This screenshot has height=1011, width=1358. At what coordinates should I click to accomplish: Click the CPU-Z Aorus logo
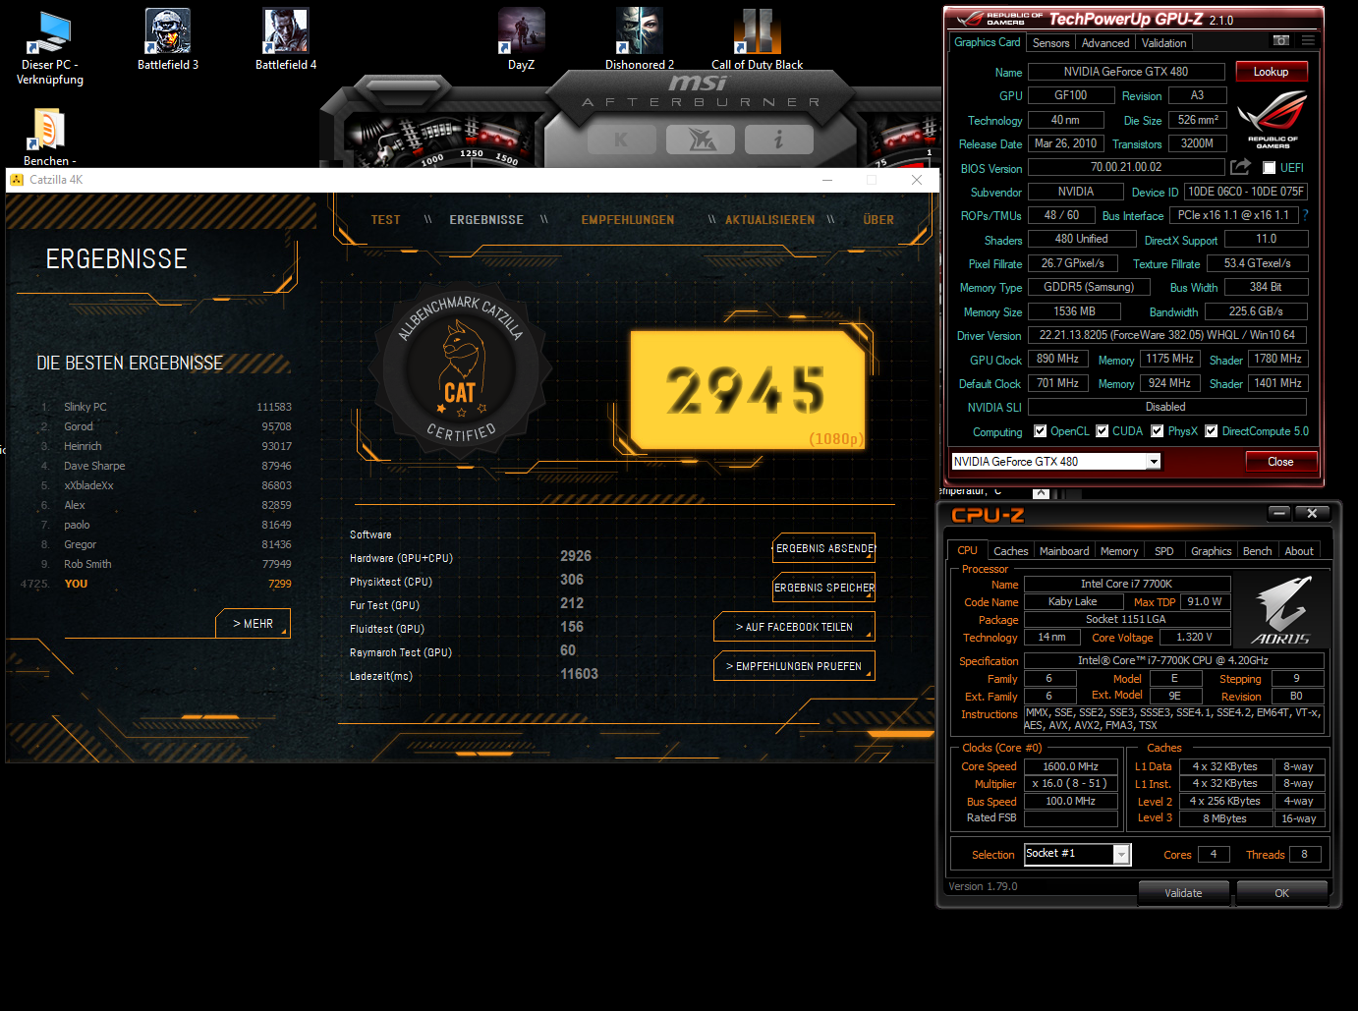coord(1280,610)
